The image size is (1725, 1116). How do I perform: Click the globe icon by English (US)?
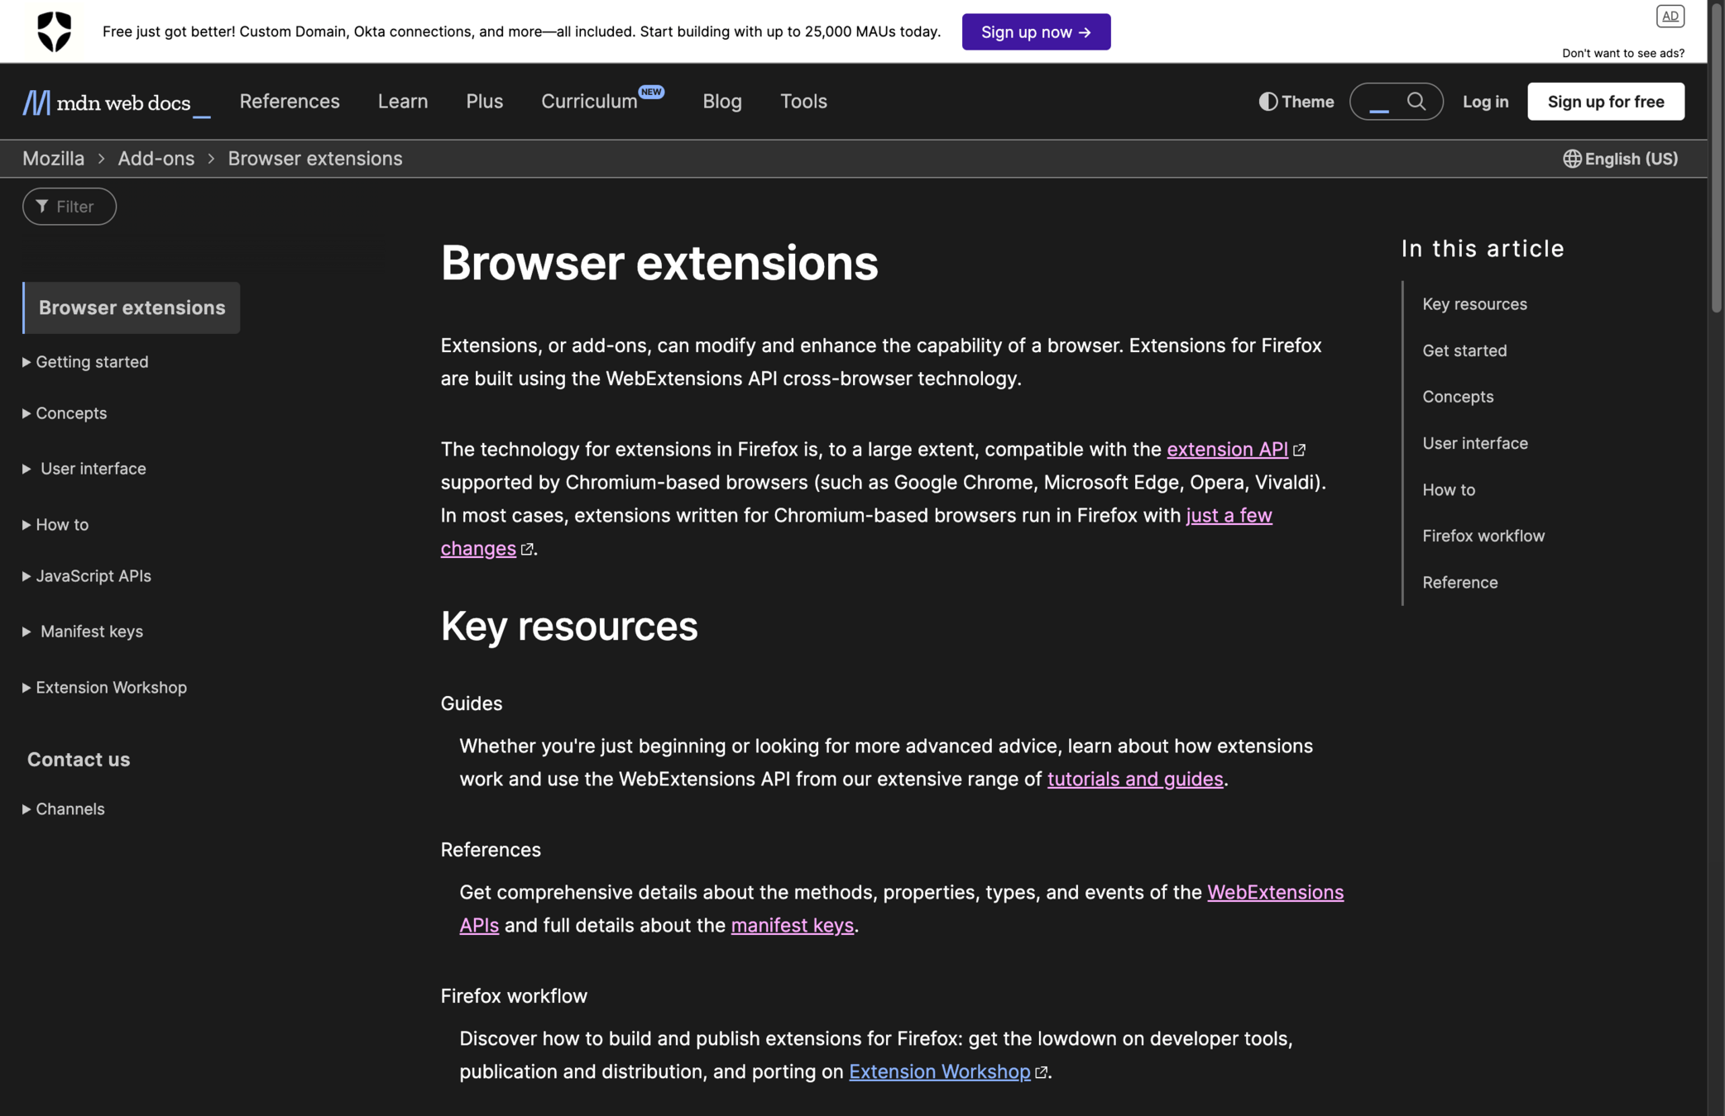coord(1572,158)
